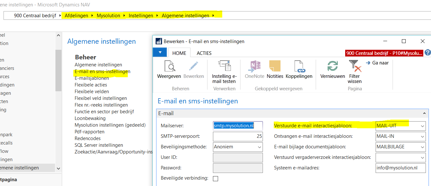Click the Filter wissen icon

point(354,66)
